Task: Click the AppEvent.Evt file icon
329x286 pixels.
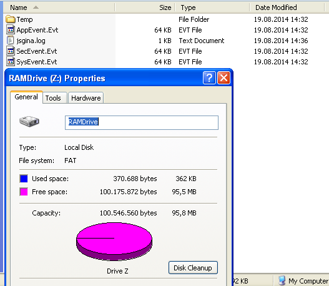Action: point(11,30)
